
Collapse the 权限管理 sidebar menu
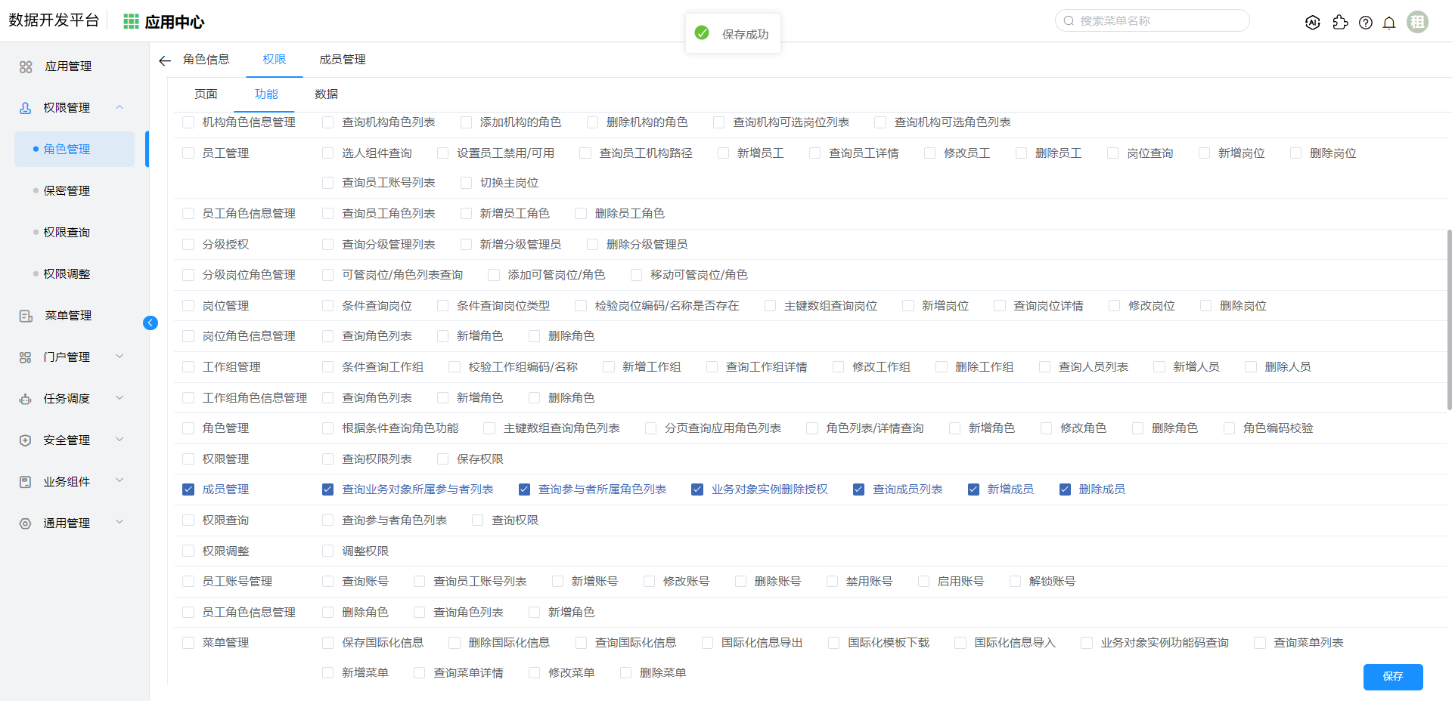pos(119,107)
